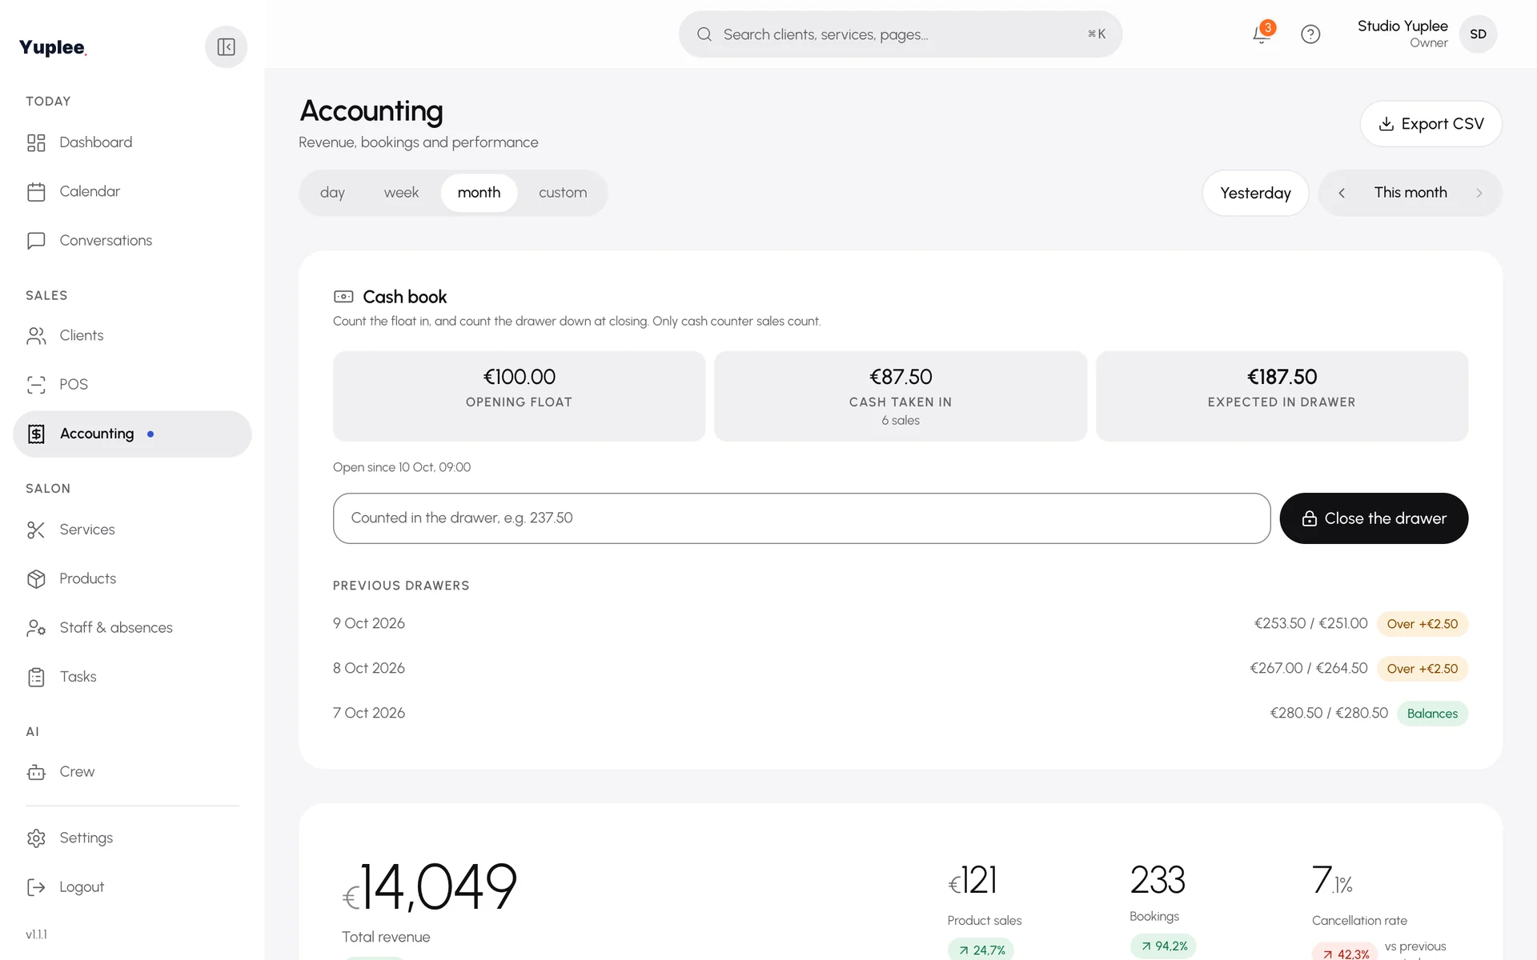The width and height of the screenshot is (1537, 960).
Task: Click the Logout arrow icon
Action: point(36,887)
